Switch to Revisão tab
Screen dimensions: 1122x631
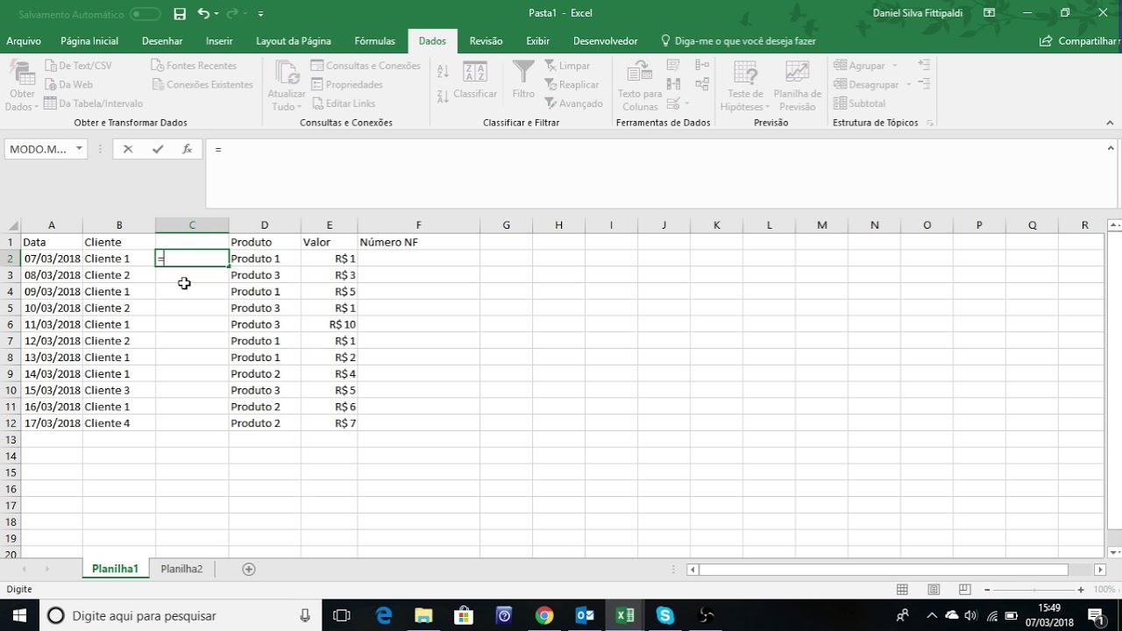click(x=486, y=41)
